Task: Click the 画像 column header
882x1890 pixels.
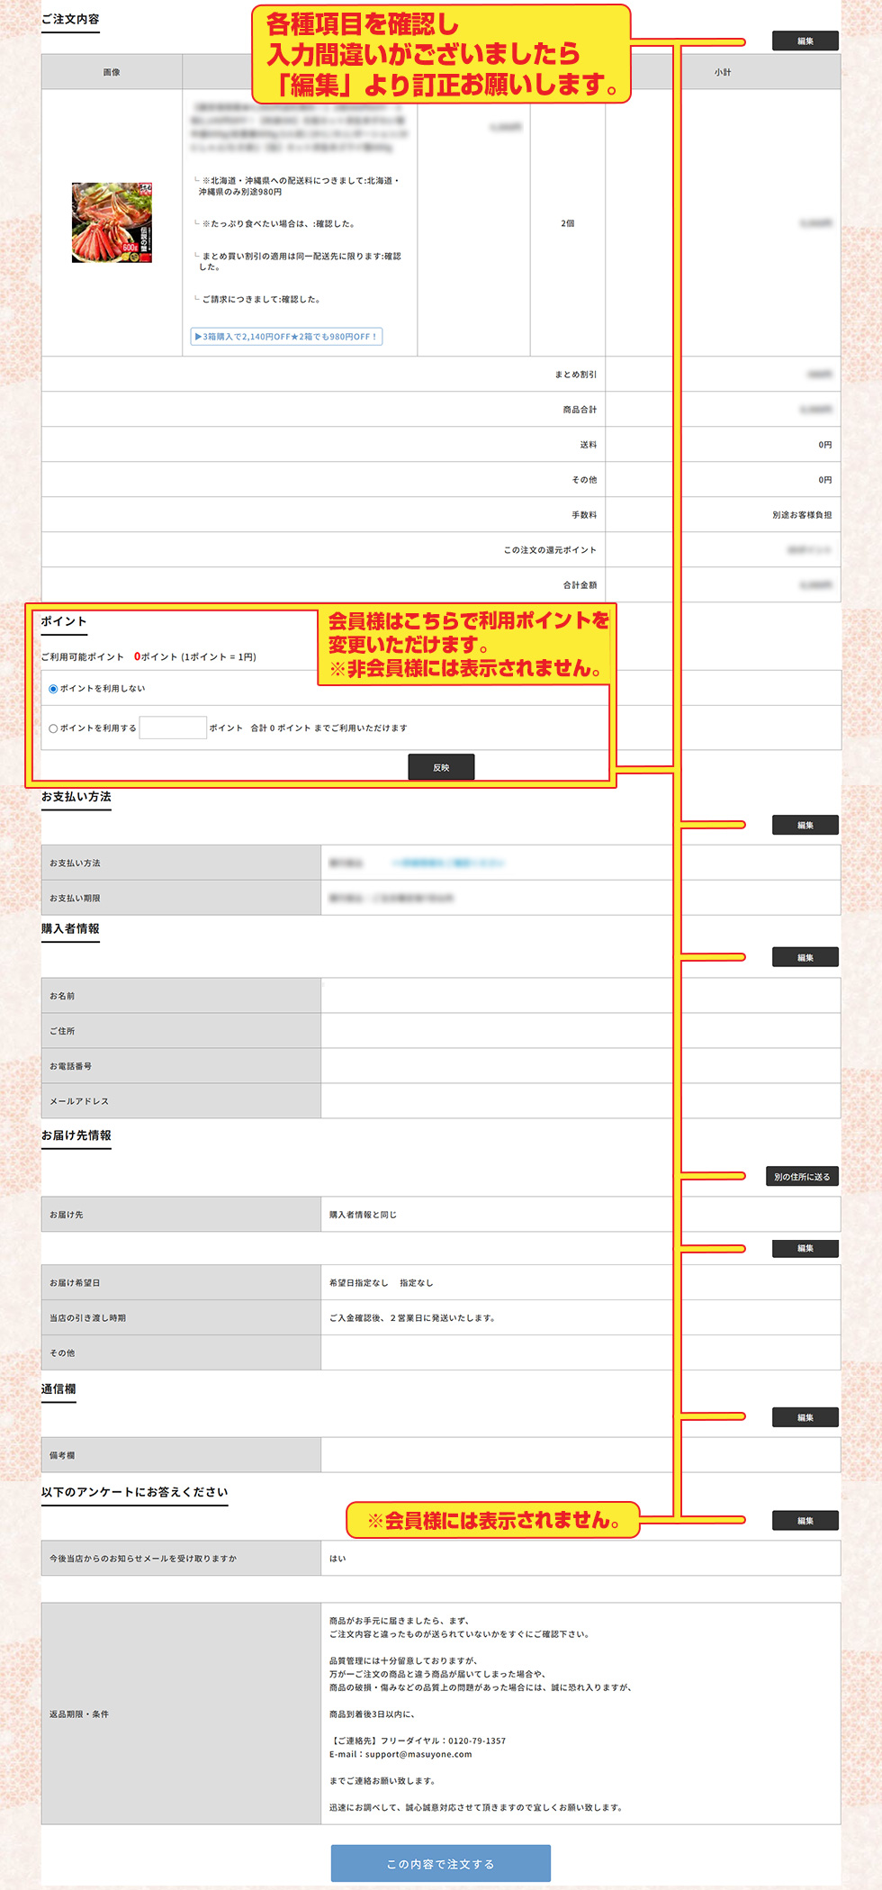Action: (112, 72)
